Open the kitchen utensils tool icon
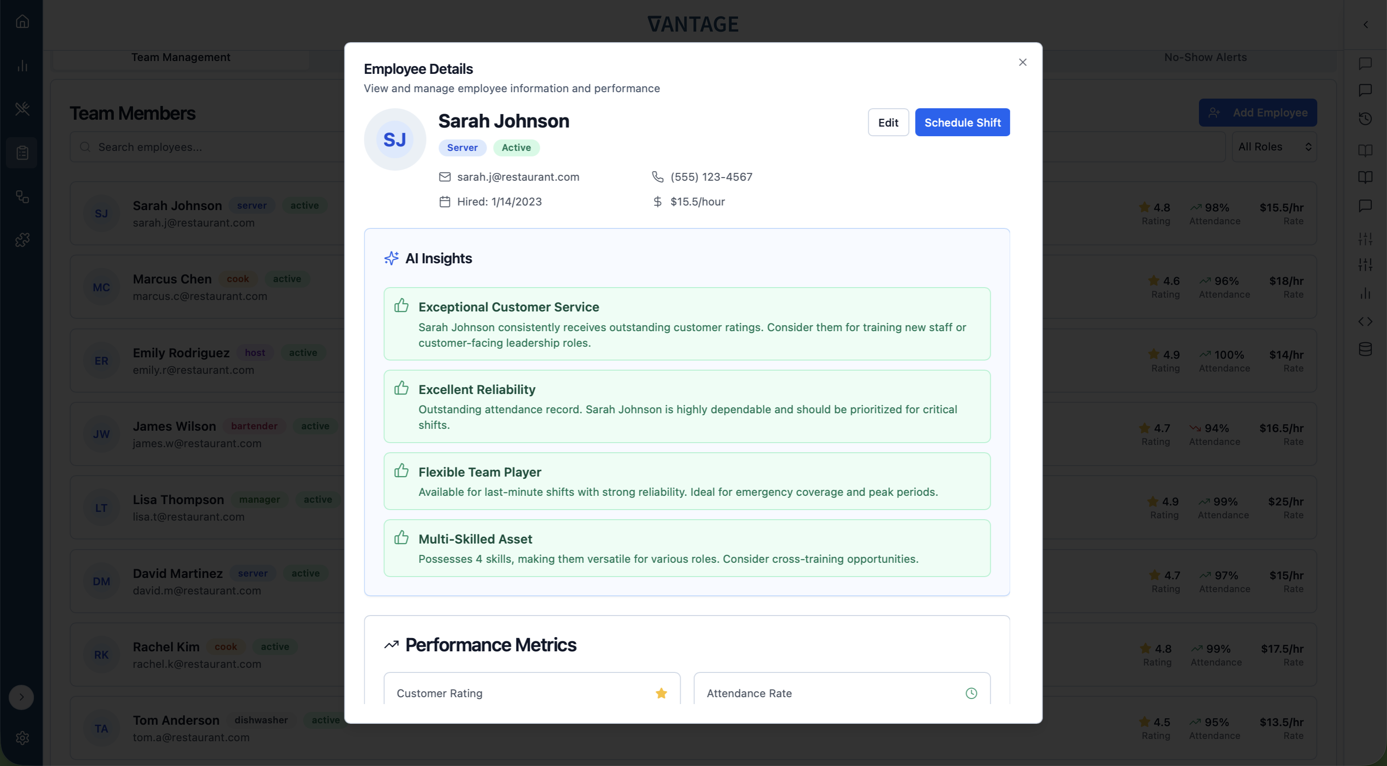The width and height of the screenshot is (1387, 766). click(22, 109)
